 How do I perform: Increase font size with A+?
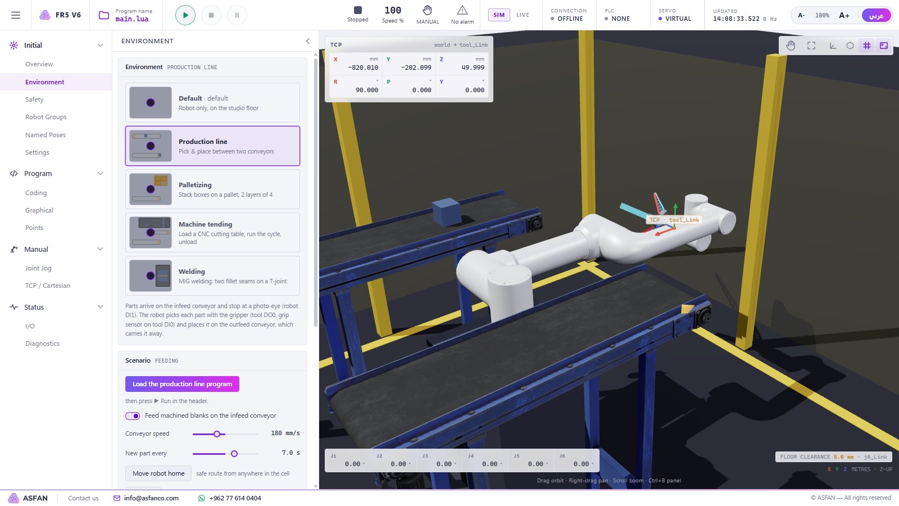point(844,15)
